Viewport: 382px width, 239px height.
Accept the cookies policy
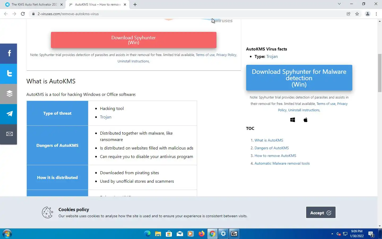(321, 212)
